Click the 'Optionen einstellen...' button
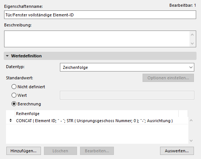 [x=168, y=78]
